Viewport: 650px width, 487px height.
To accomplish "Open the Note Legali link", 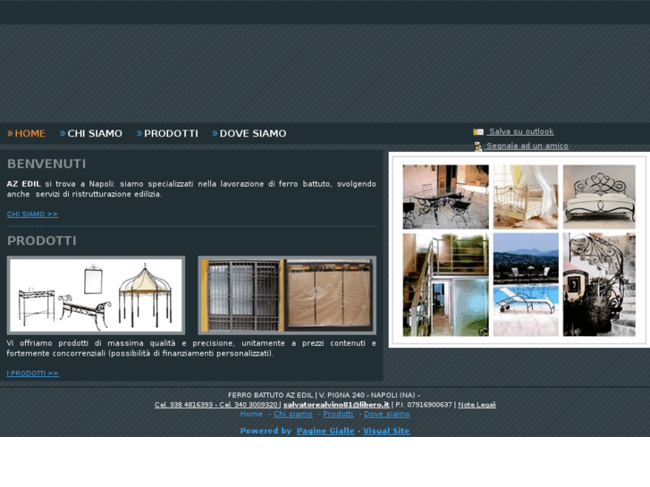I will click(x=477, y=405).
